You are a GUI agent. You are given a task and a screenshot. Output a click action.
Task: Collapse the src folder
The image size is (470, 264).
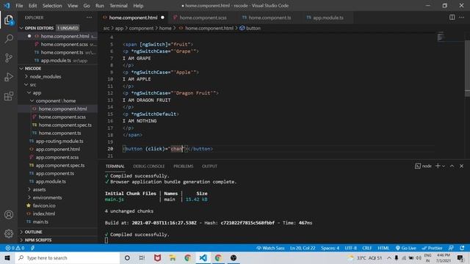26,85
